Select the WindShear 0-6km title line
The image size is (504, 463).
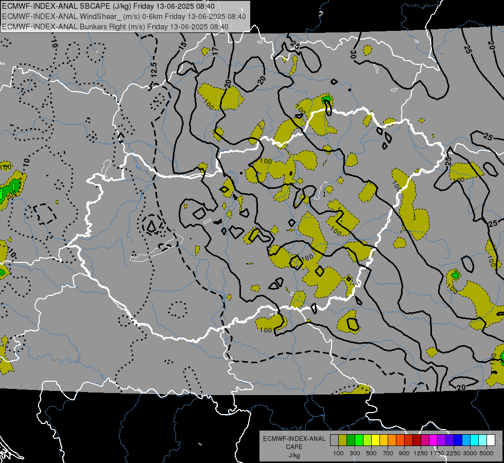(x=124, y=16)
